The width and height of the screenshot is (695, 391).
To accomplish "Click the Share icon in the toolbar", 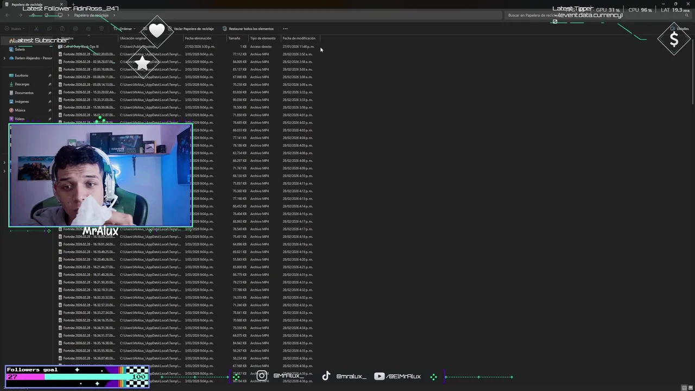I will coord(89,29).
